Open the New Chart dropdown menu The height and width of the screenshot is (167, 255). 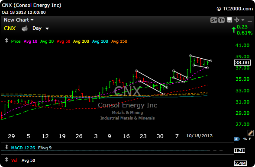[x=19, y=20]
